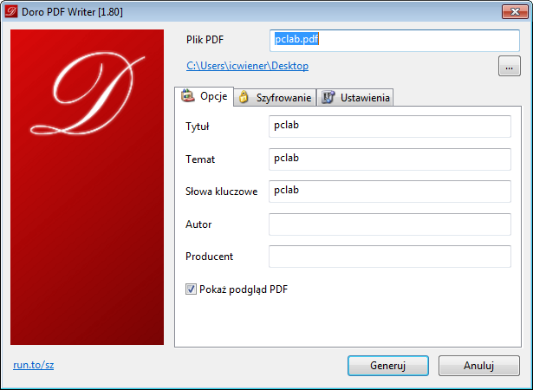
Task: Click the Słowa kluczowe input field
Action: pyautogui.click(x=389, y=192)
